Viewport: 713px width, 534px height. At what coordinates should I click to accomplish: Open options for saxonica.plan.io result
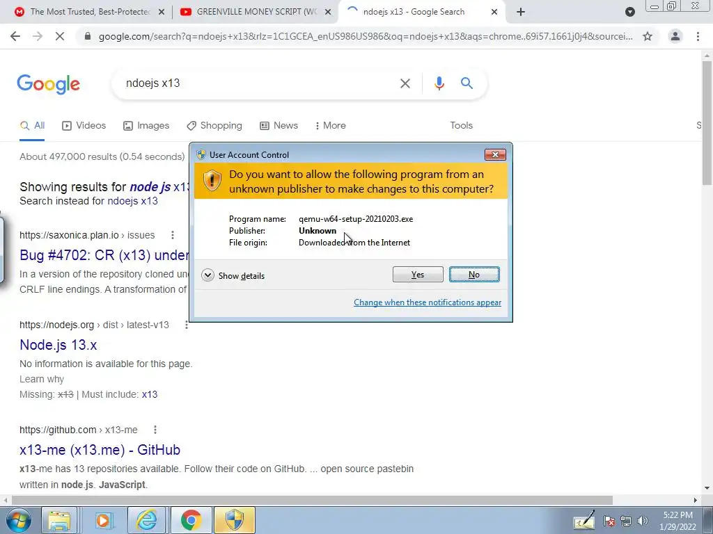coord(173,235)
